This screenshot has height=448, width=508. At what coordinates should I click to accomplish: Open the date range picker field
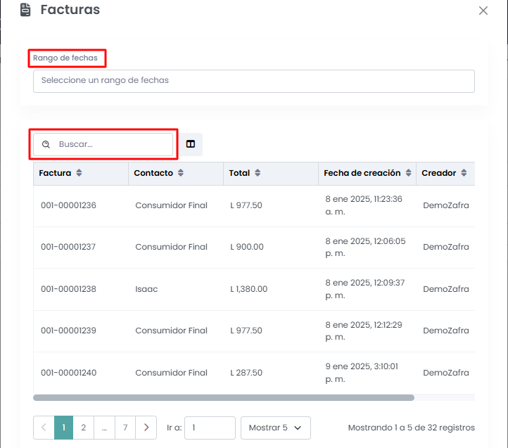(253, 81)
